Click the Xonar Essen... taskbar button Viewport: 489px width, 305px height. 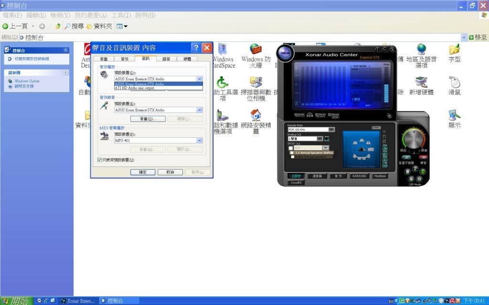pos(78,301)
